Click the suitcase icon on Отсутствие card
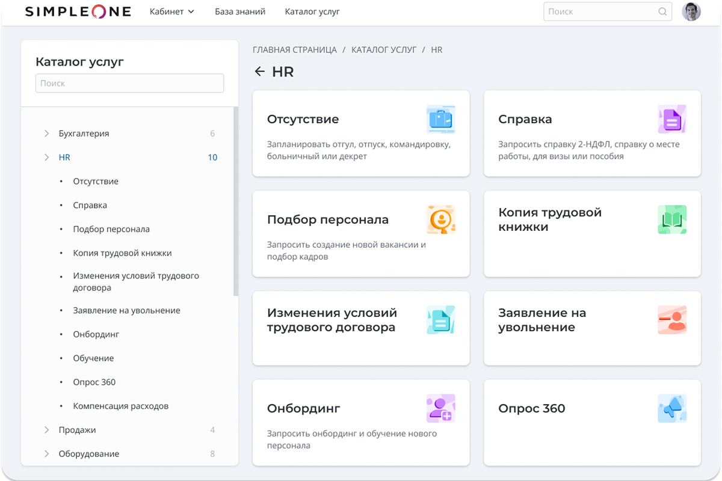The image size is (722, 481). 440,119
